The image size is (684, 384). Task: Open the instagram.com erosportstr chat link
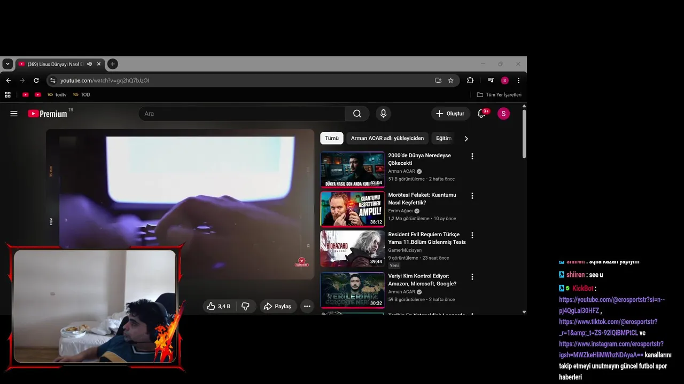pos(611,349)
